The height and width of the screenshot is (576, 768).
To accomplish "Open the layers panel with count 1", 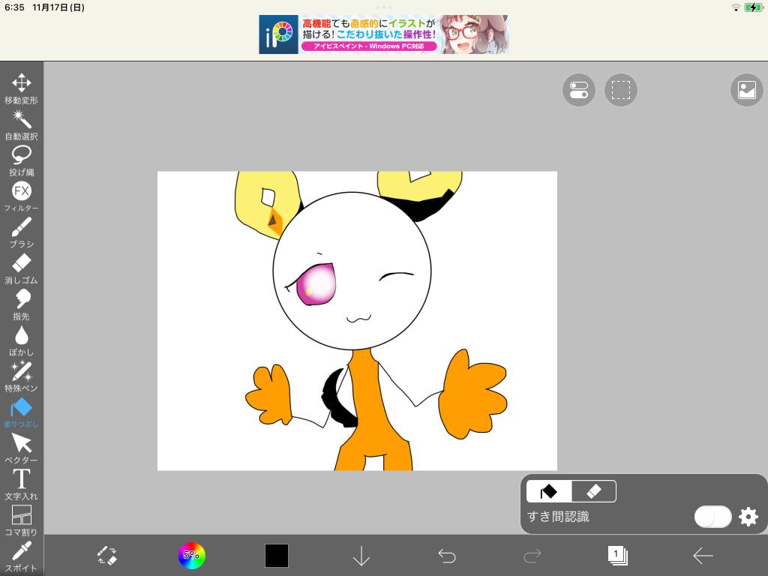I will [617, 556].
